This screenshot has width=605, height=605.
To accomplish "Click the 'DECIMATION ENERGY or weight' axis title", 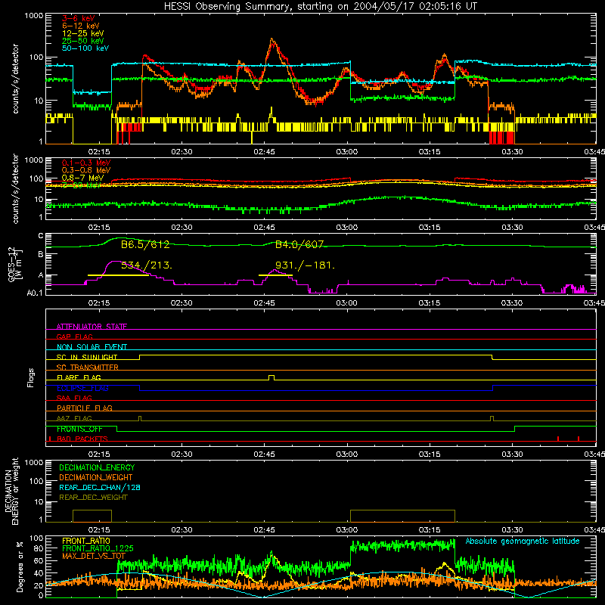I will (12, 491).
